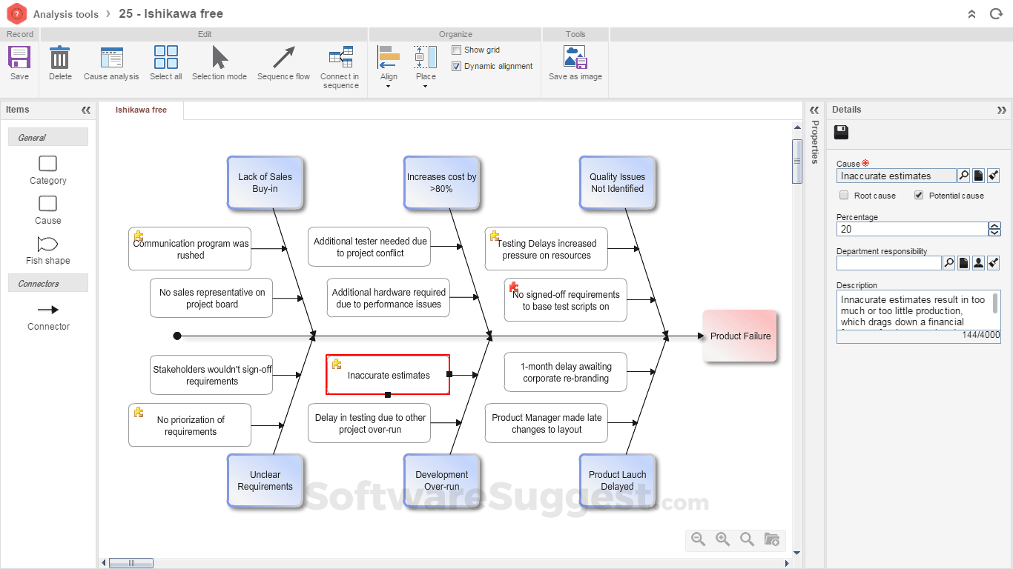1013x569 pixels.
Task: Expand the General section header
Action: (x=48, y=137)
